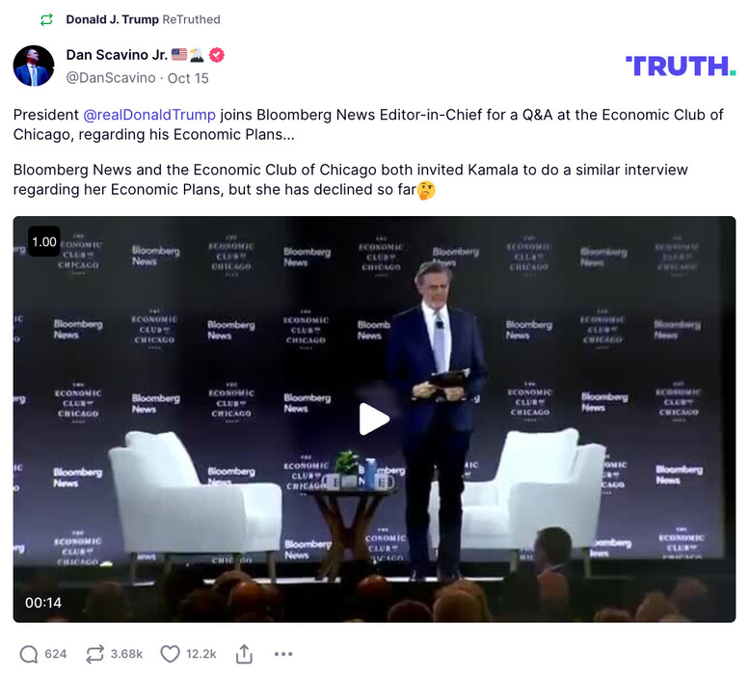Play the Economic Club Q&A video
This screenshot has width=749, height=677.
point(374,419)
